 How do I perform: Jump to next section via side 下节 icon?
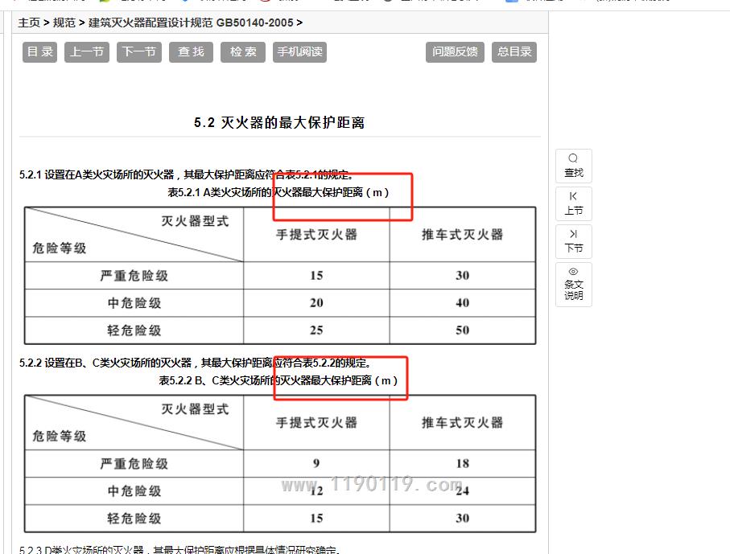click(573, 241)
